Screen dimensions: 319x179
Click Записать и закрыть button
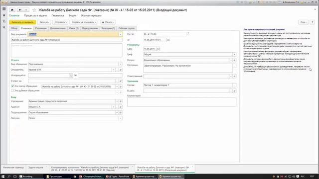22,22
